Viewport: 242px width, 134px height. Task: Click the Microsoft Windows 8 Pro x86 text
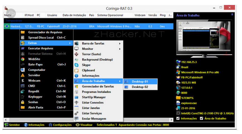pos(200,72)
